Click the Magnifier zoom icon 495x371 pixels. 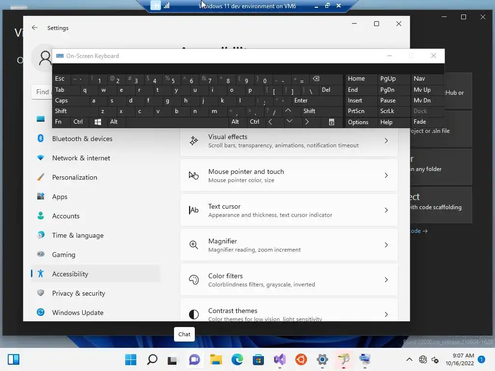[193, 245]
